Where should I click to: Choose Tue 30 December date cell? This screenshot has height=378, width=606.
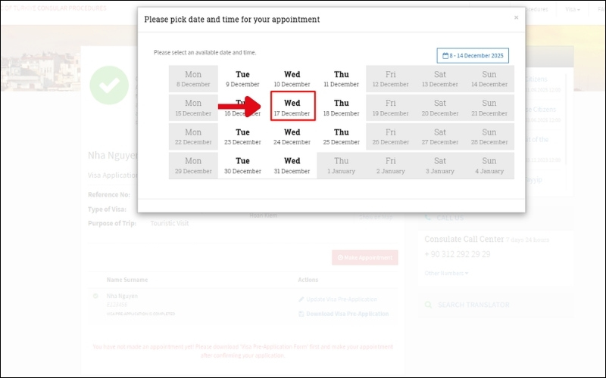[242, 166]
